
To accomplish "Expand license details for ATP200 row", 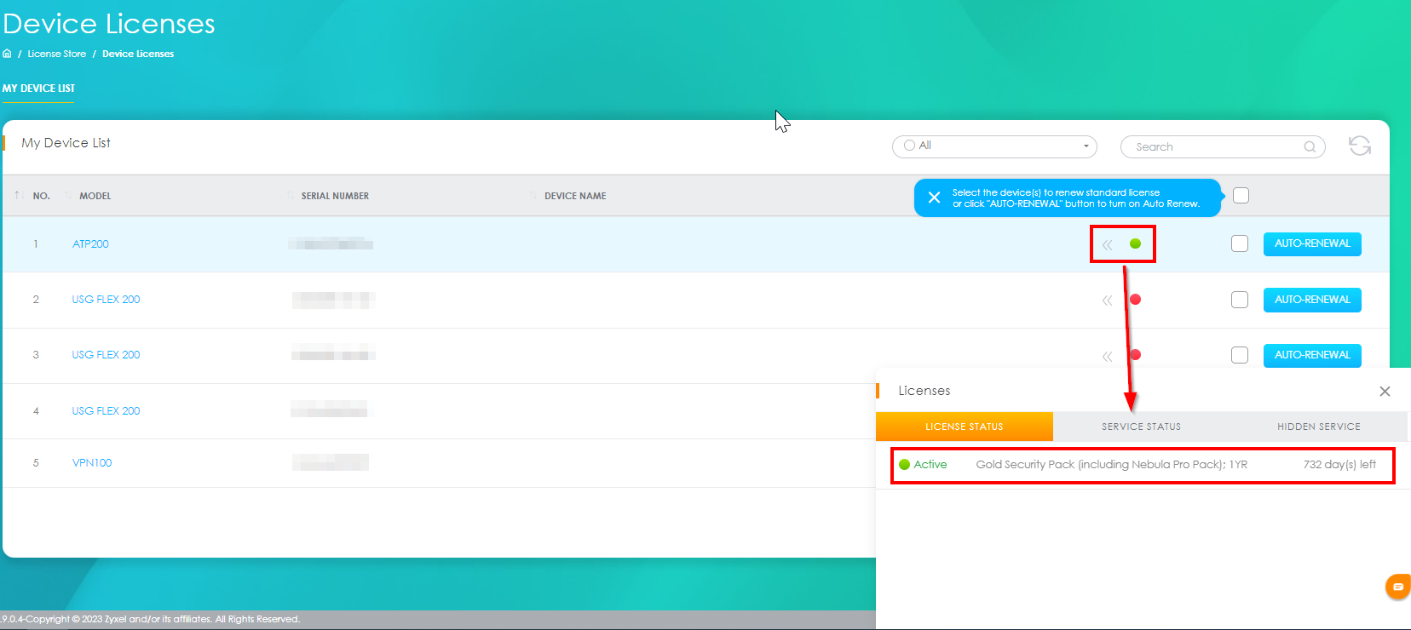I will tap(1107, 245).
